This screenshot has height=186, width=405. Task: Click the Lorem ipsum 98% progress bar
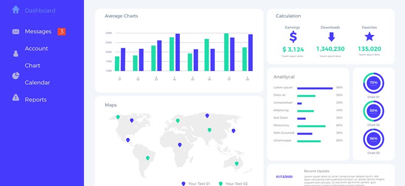pos(315,88)
